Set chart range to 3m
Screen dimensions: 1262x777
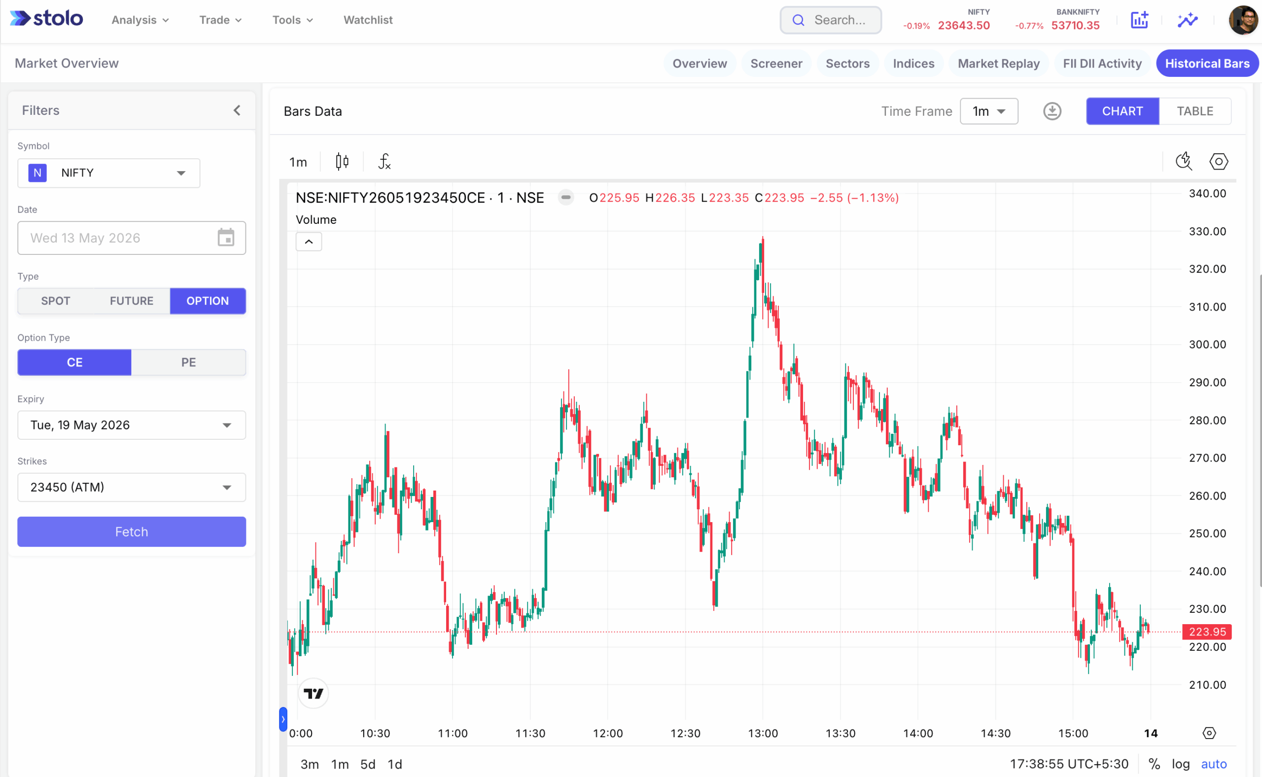[x=309, y=764]
